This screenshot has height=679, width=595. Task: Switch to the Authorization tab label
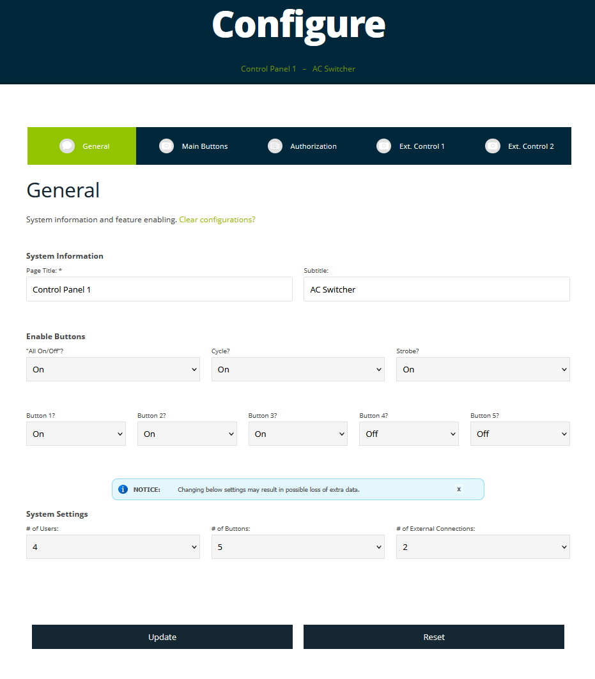click(x=313, y=146)
